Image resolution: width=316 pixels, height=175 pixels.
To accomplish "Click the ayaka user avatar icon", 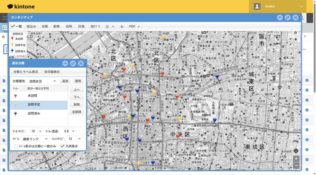I will (x=257, y=6).
